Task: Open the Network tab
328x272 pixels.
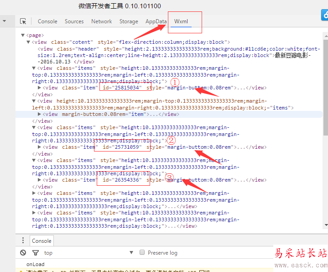Action: tap(101, 21)
